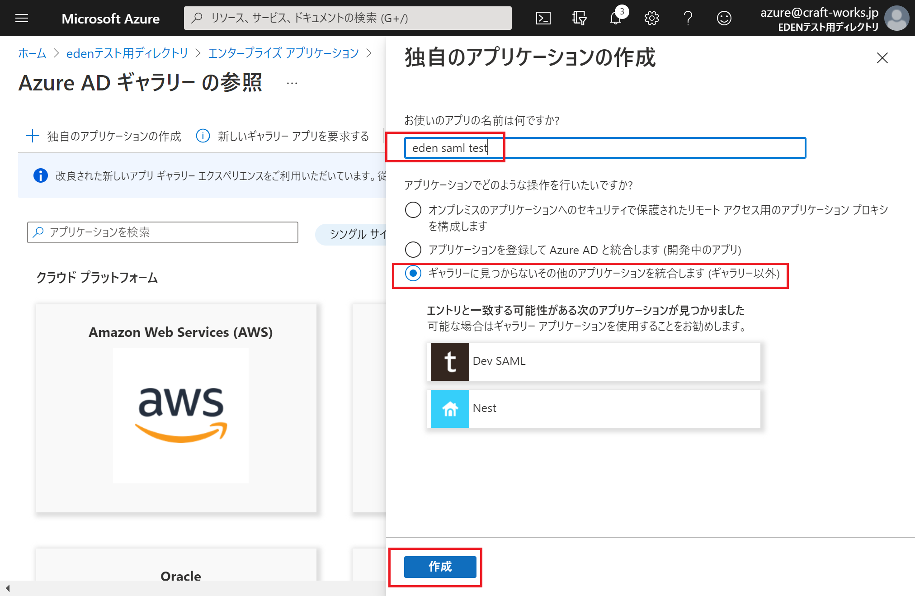Open the help question mark icon
The height and width of the screenshot is (596, 915).
(688, 18)
